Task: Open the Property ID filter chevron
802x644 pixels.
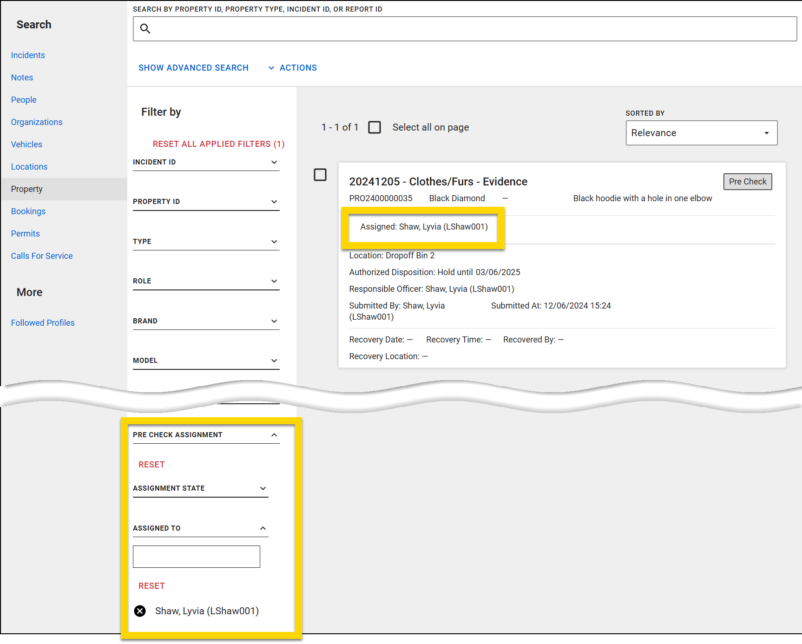Action: pyautogui.click(x=275, y=202)
